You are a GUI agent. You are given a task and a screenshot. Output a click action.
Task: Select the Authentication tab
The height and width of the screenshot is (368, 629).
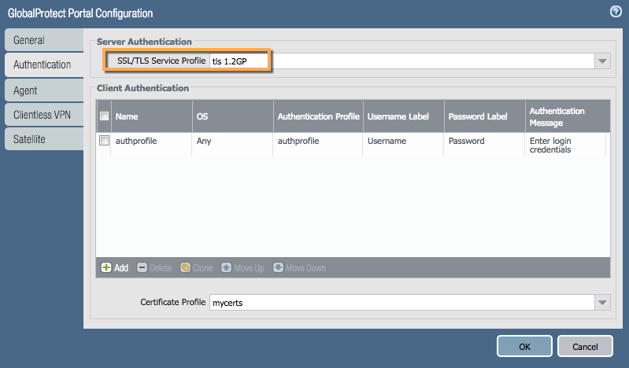pyautogui.click(x=44, y=64)
